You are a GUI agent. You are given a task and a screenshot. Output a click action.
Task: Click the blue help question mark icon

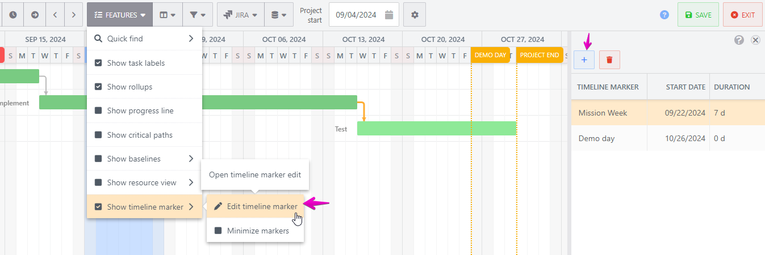click(664, 15)
